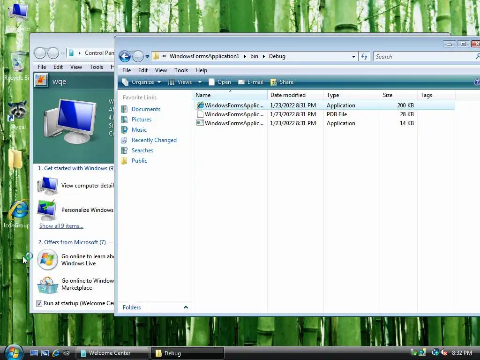
Task: Click E-mail on the explorer toolbar
Action: [x=251, y=82]
